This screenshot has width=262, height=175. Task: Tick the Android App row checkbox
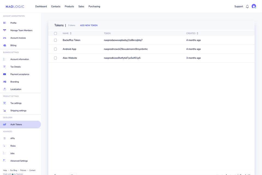coord(55,49)
